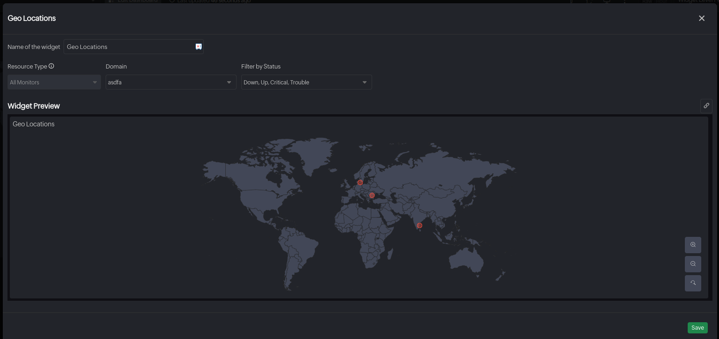Select the reset zoom icon below zoom controls
This screenshot has width=719, height=339.
693,283
